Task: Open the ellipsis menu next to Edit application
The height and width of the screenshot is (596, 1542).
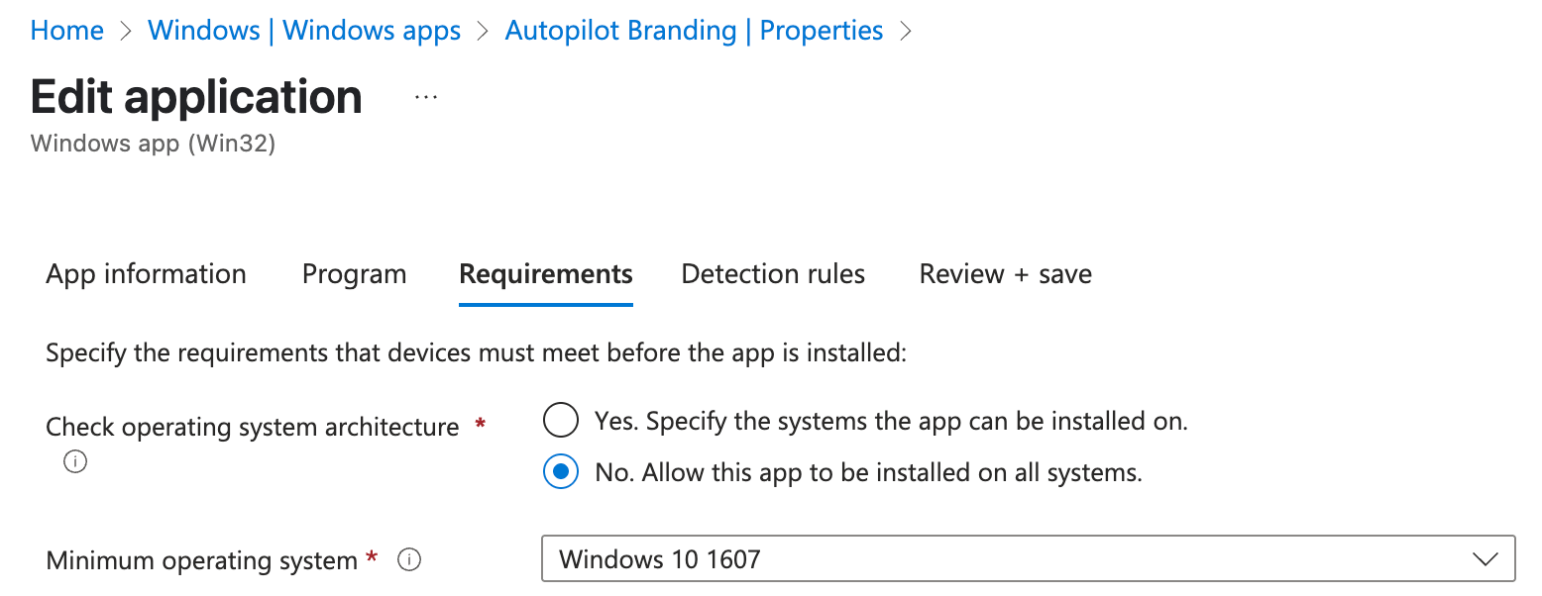Action: (x=426, y=97)
